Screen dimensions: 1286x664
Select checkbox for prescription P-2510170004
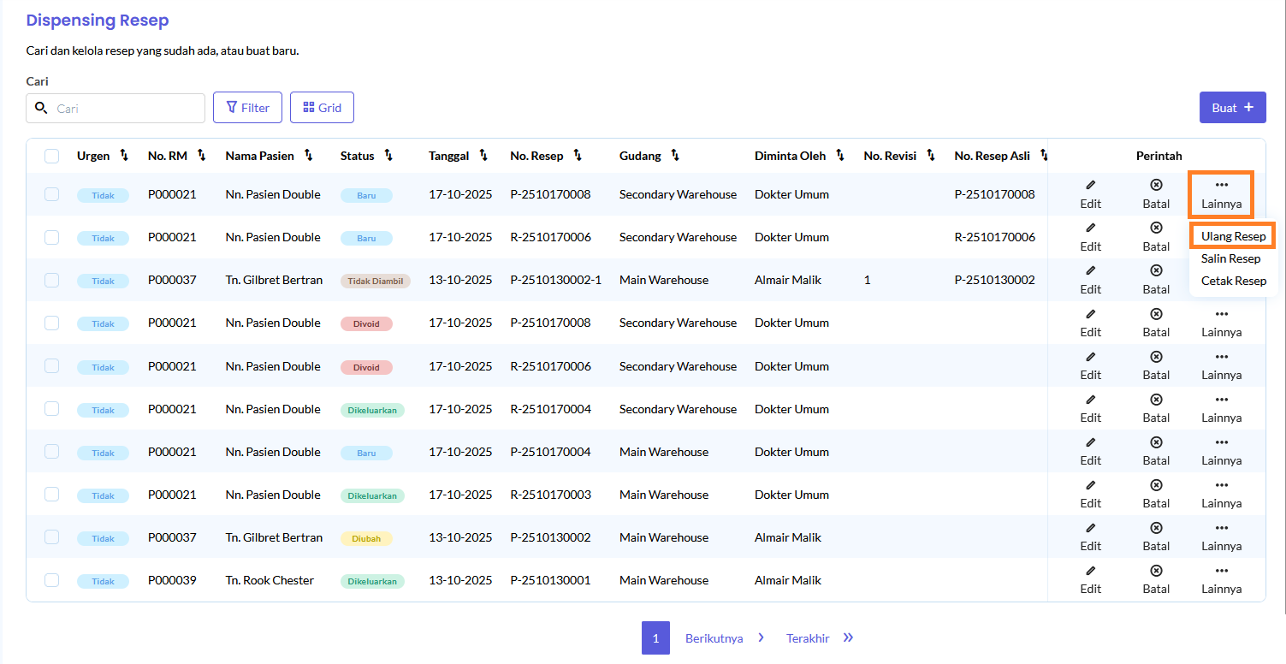coord(51,451)
